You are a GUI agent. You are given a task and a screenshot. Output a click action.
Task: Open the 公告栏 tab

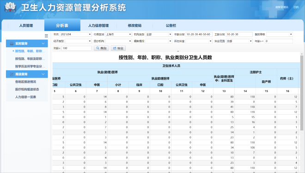[x=171, y=25]
